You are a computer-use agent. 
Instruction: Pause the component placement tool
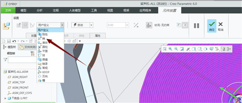196,26
